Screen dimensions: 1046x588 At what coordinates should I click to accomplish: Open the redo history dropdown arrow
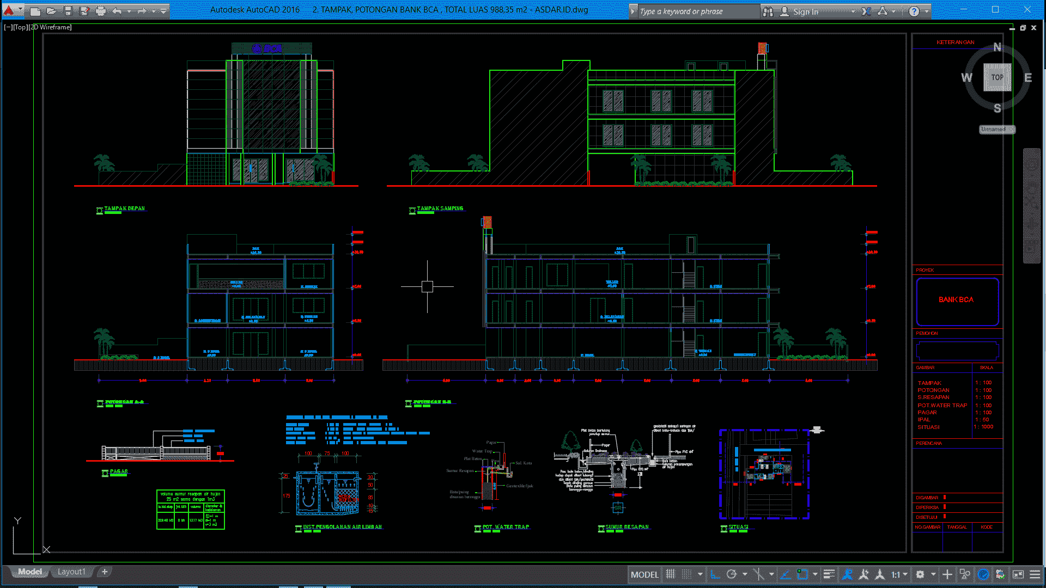coord(153,10)
